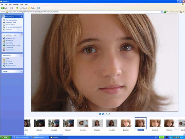This screenshot has width=185, height=139.
Task: Select the DSC_0010 thumbnail
Action: [x=83, y=123]
